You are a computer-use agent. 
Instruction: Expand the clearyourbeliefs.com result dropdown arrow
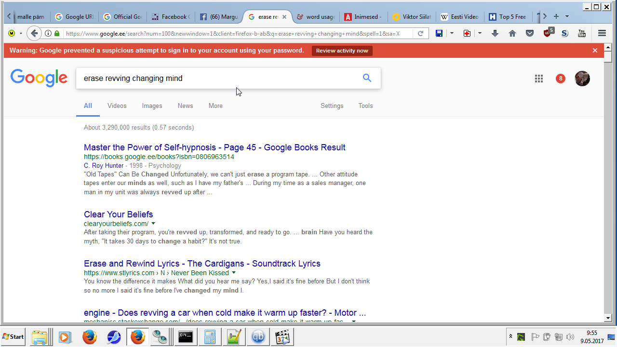tap(153, 224)
